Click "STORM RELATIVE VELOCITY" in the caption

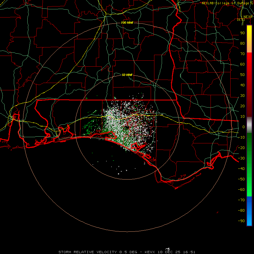click(x=87, y=252)
